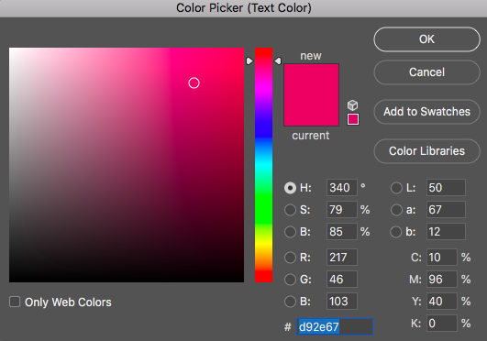
Task: Open Color Libraries
Action: click(426, 151)
